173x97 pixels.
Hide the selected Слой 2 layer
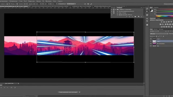[x=151, y=41]
